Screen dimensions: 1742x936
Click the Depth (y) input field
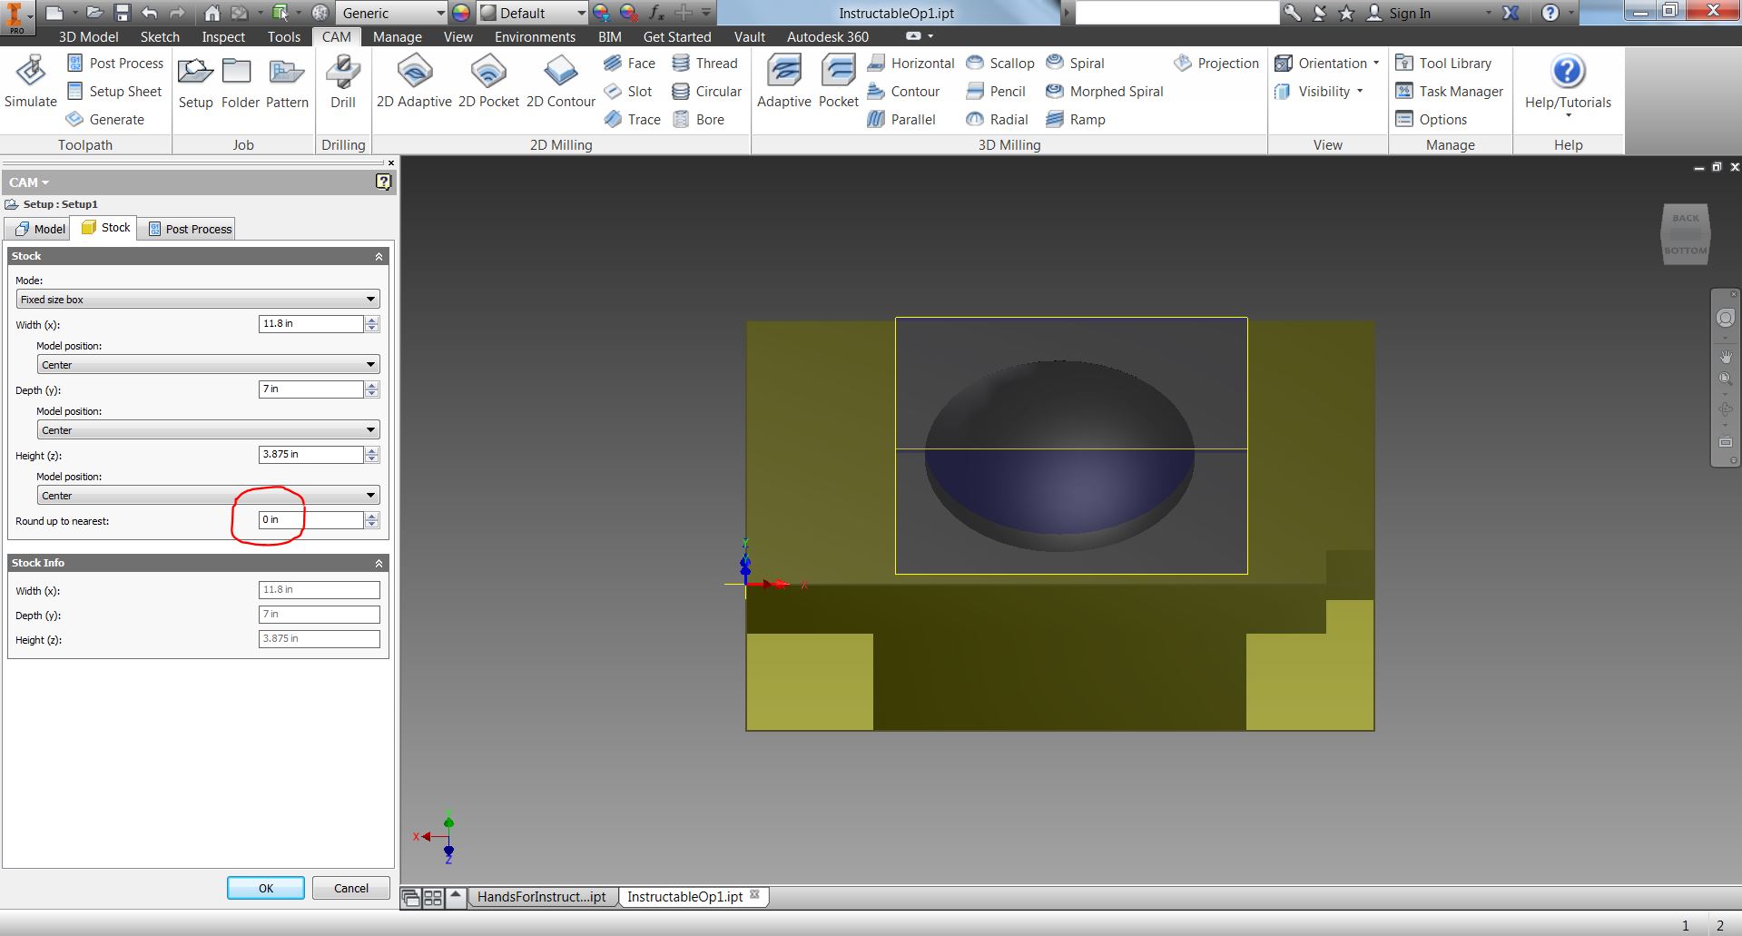(x=311, y=389)
